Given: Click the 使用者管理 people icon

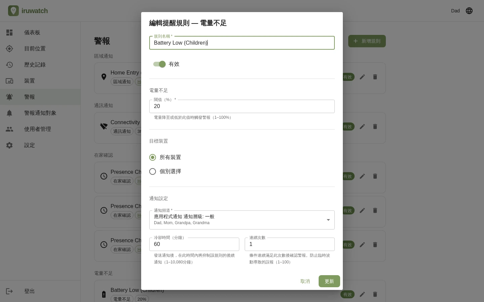Looking at the screenshot, I should tap(9, 129).
